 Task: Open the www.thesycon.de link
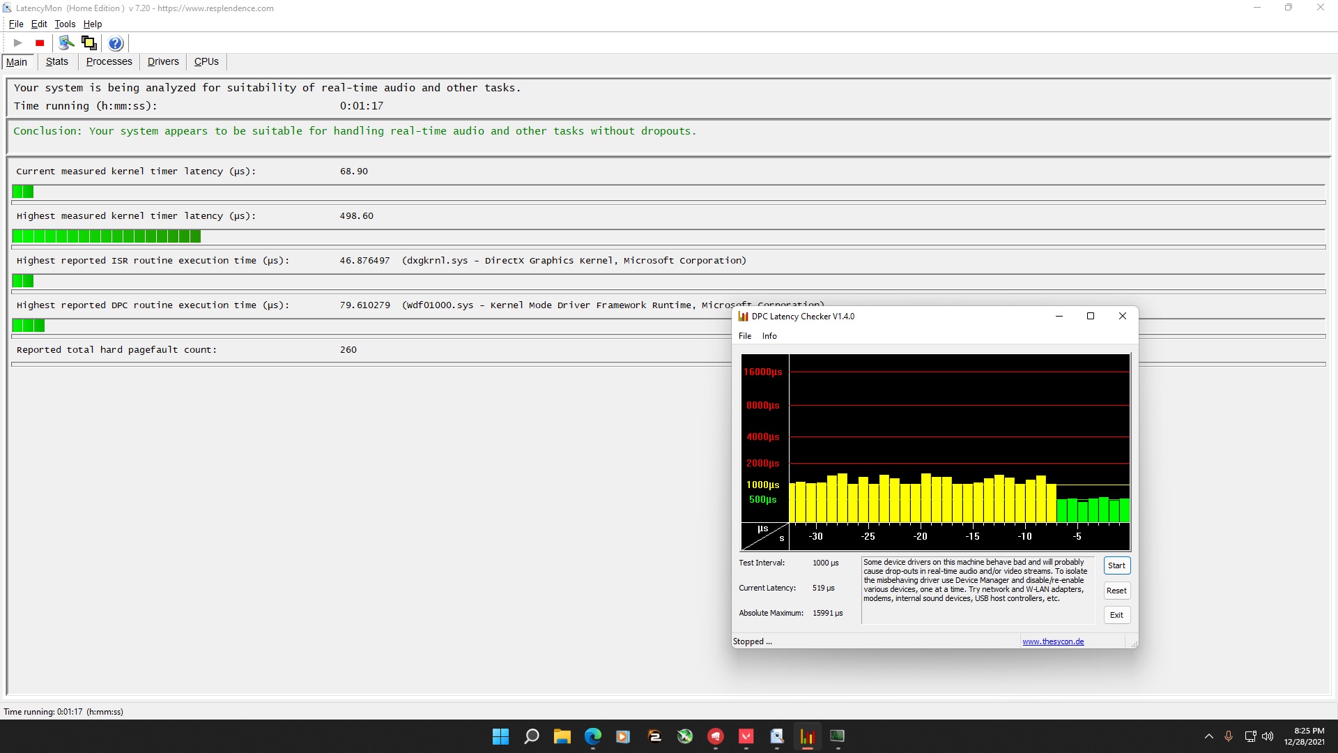1053,641
